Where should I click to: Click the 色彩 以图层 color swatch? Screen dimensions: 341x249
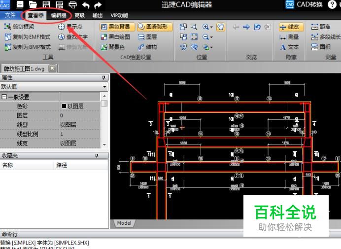[64, 106]
